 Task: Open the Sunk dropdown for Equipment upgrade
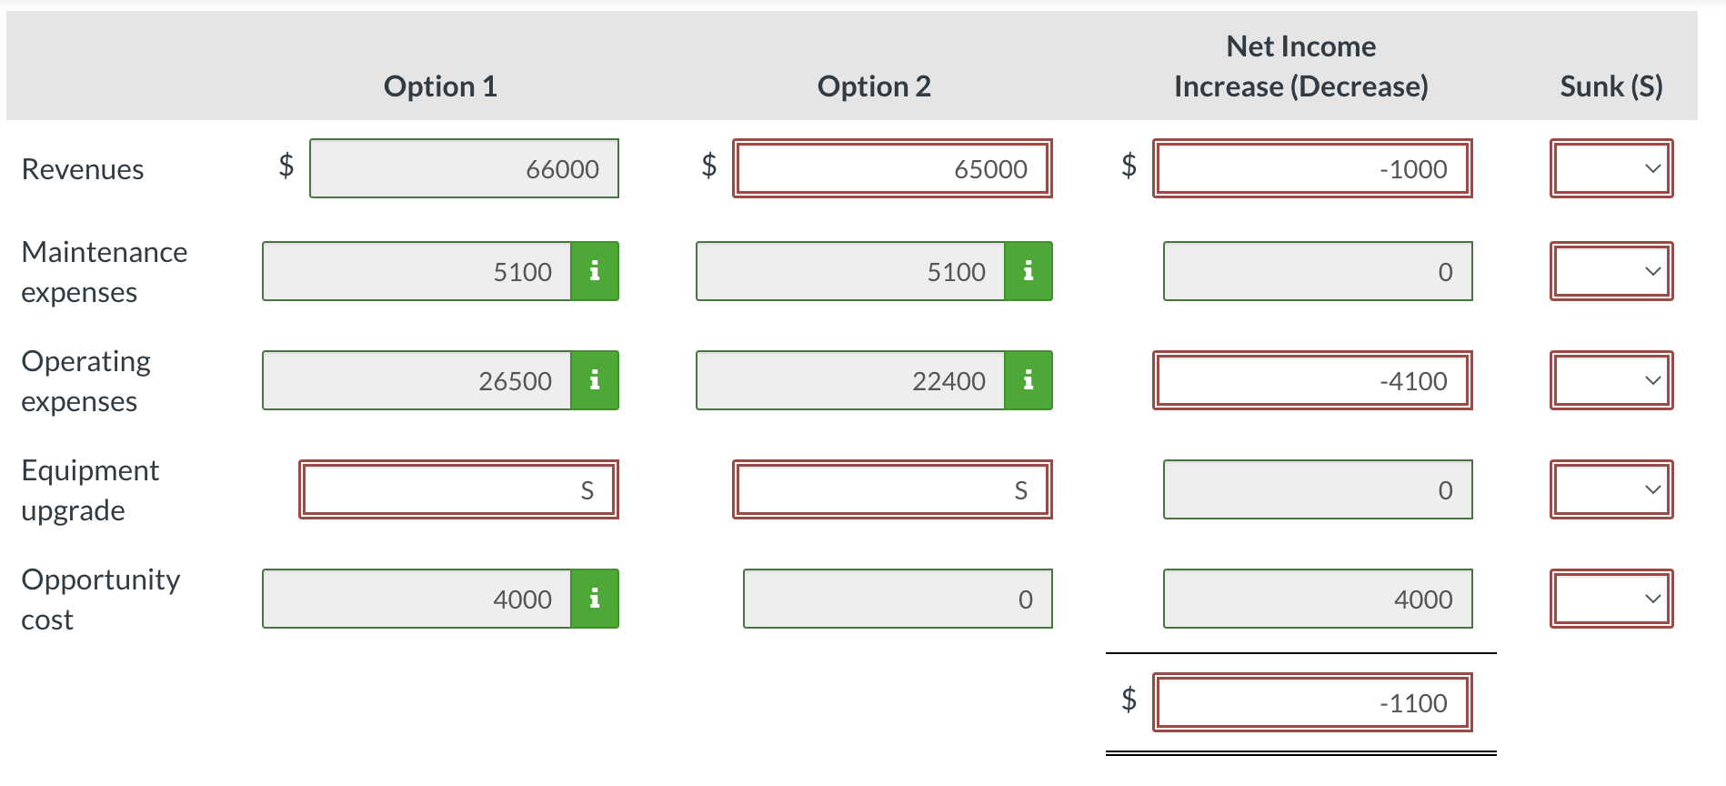click(1611, 489)
